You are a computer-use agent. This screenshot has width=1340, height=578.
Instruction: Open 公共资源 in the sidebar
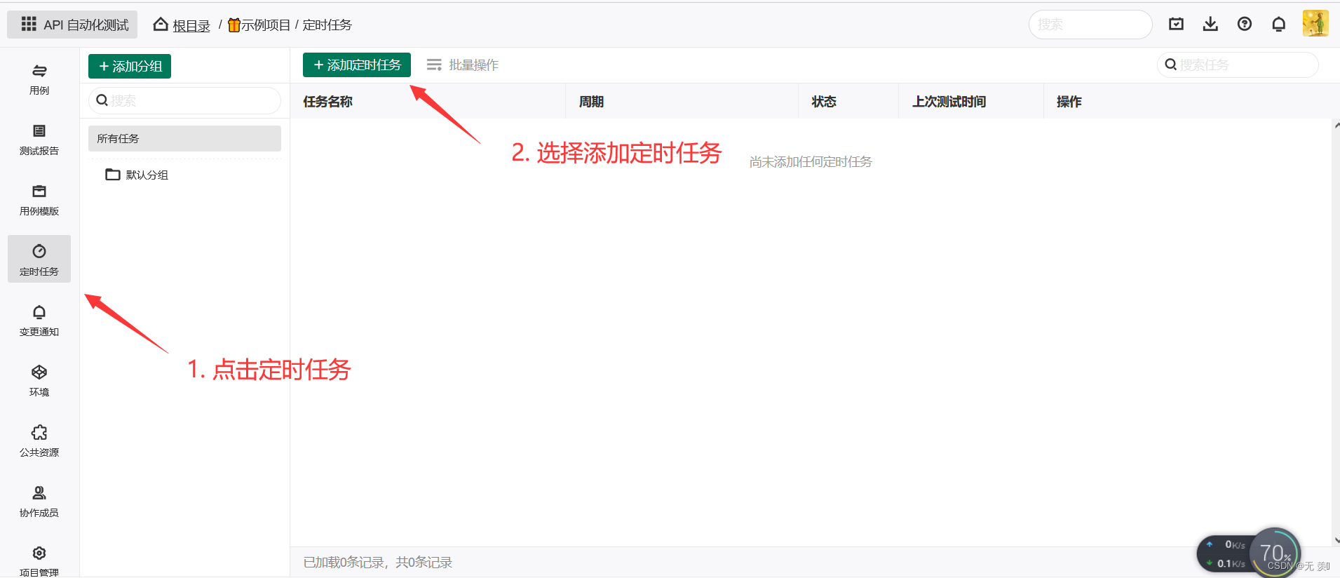pos(39,441)
